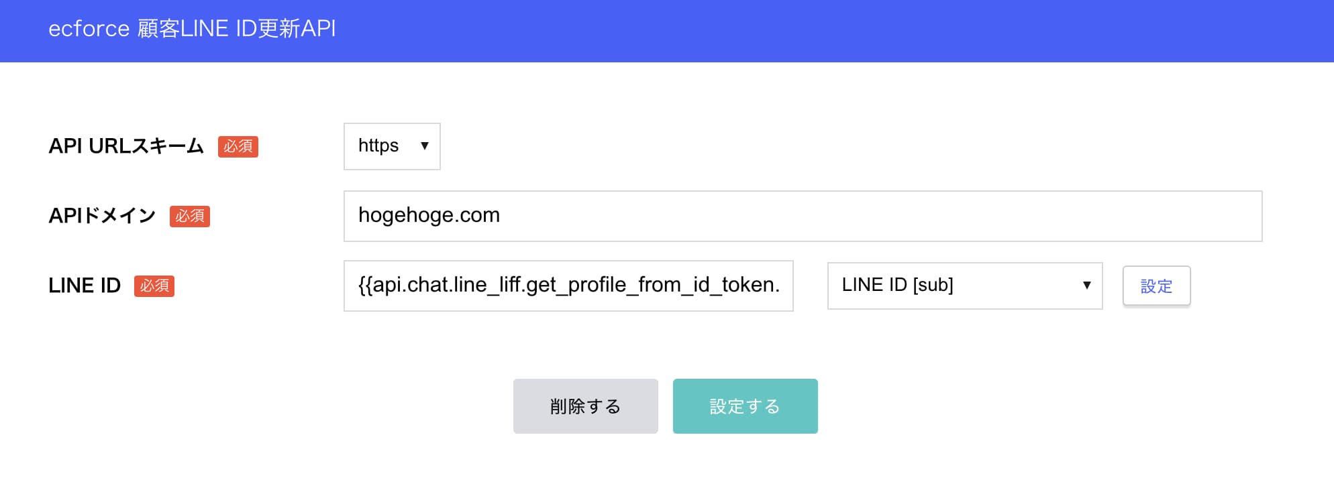The width and height of the screenshot is (1334, 484).
Task: Click the LINE ID field label
Action: tap(84, 286)
